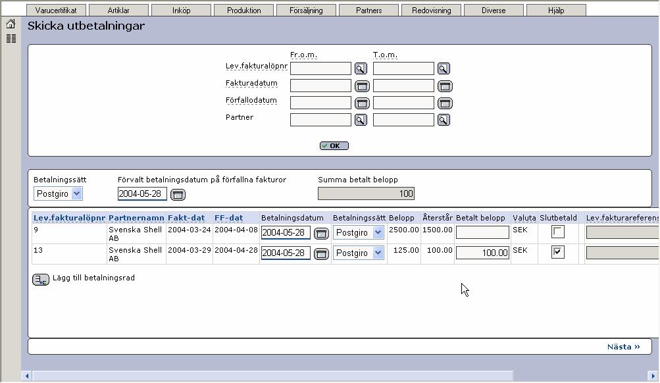Open the Hjälp menu tab
Screen dimensions: 660x383
point(556,10)
